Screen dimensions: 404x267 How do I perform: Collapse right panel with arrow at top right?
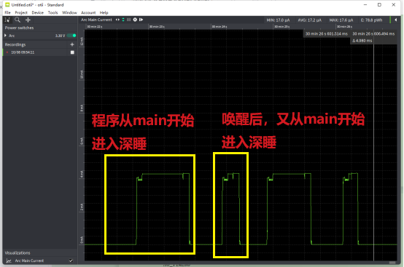(395, 20)
